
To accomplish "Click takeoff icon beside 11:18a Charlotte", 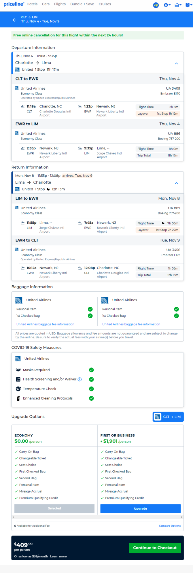I will pyautogui.click(x=23, y=106).
